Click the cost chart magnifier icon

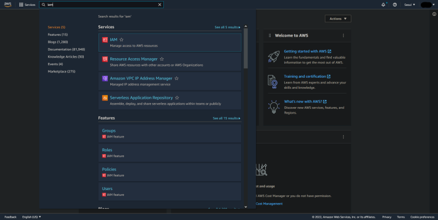pyautogui.click(x=262, y=170)
